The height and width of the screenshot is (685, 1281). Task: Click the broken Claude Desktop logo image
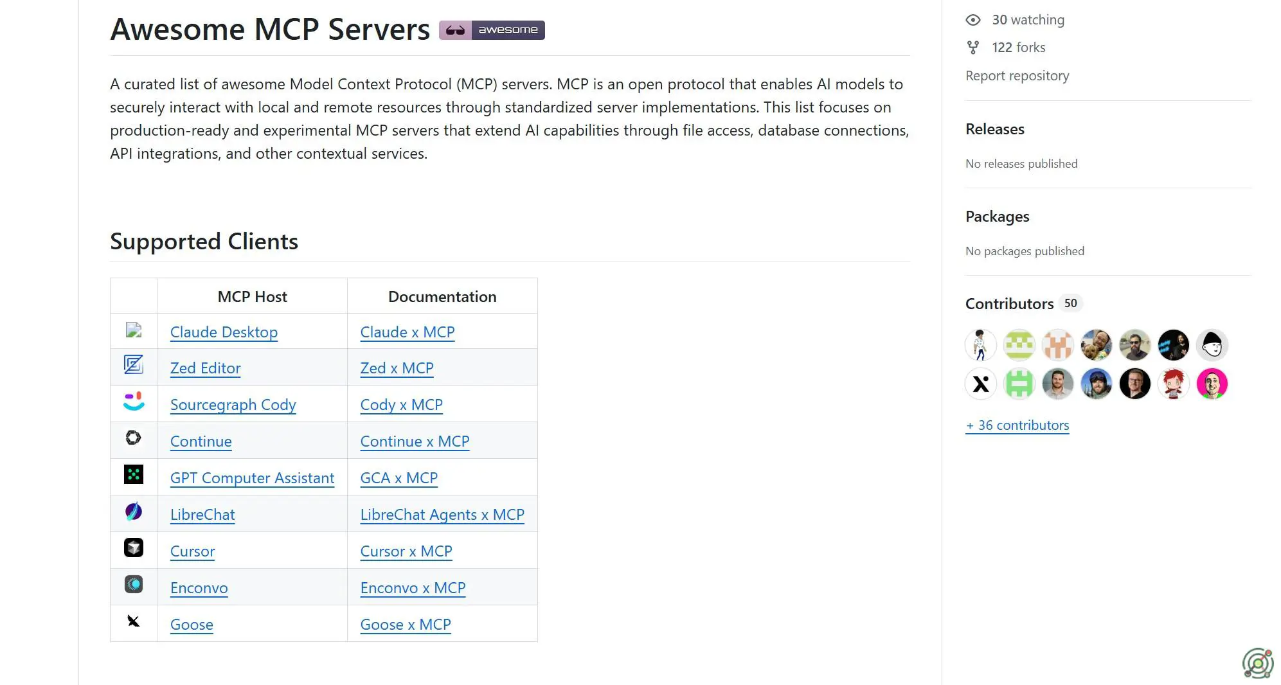pos(134,330)
